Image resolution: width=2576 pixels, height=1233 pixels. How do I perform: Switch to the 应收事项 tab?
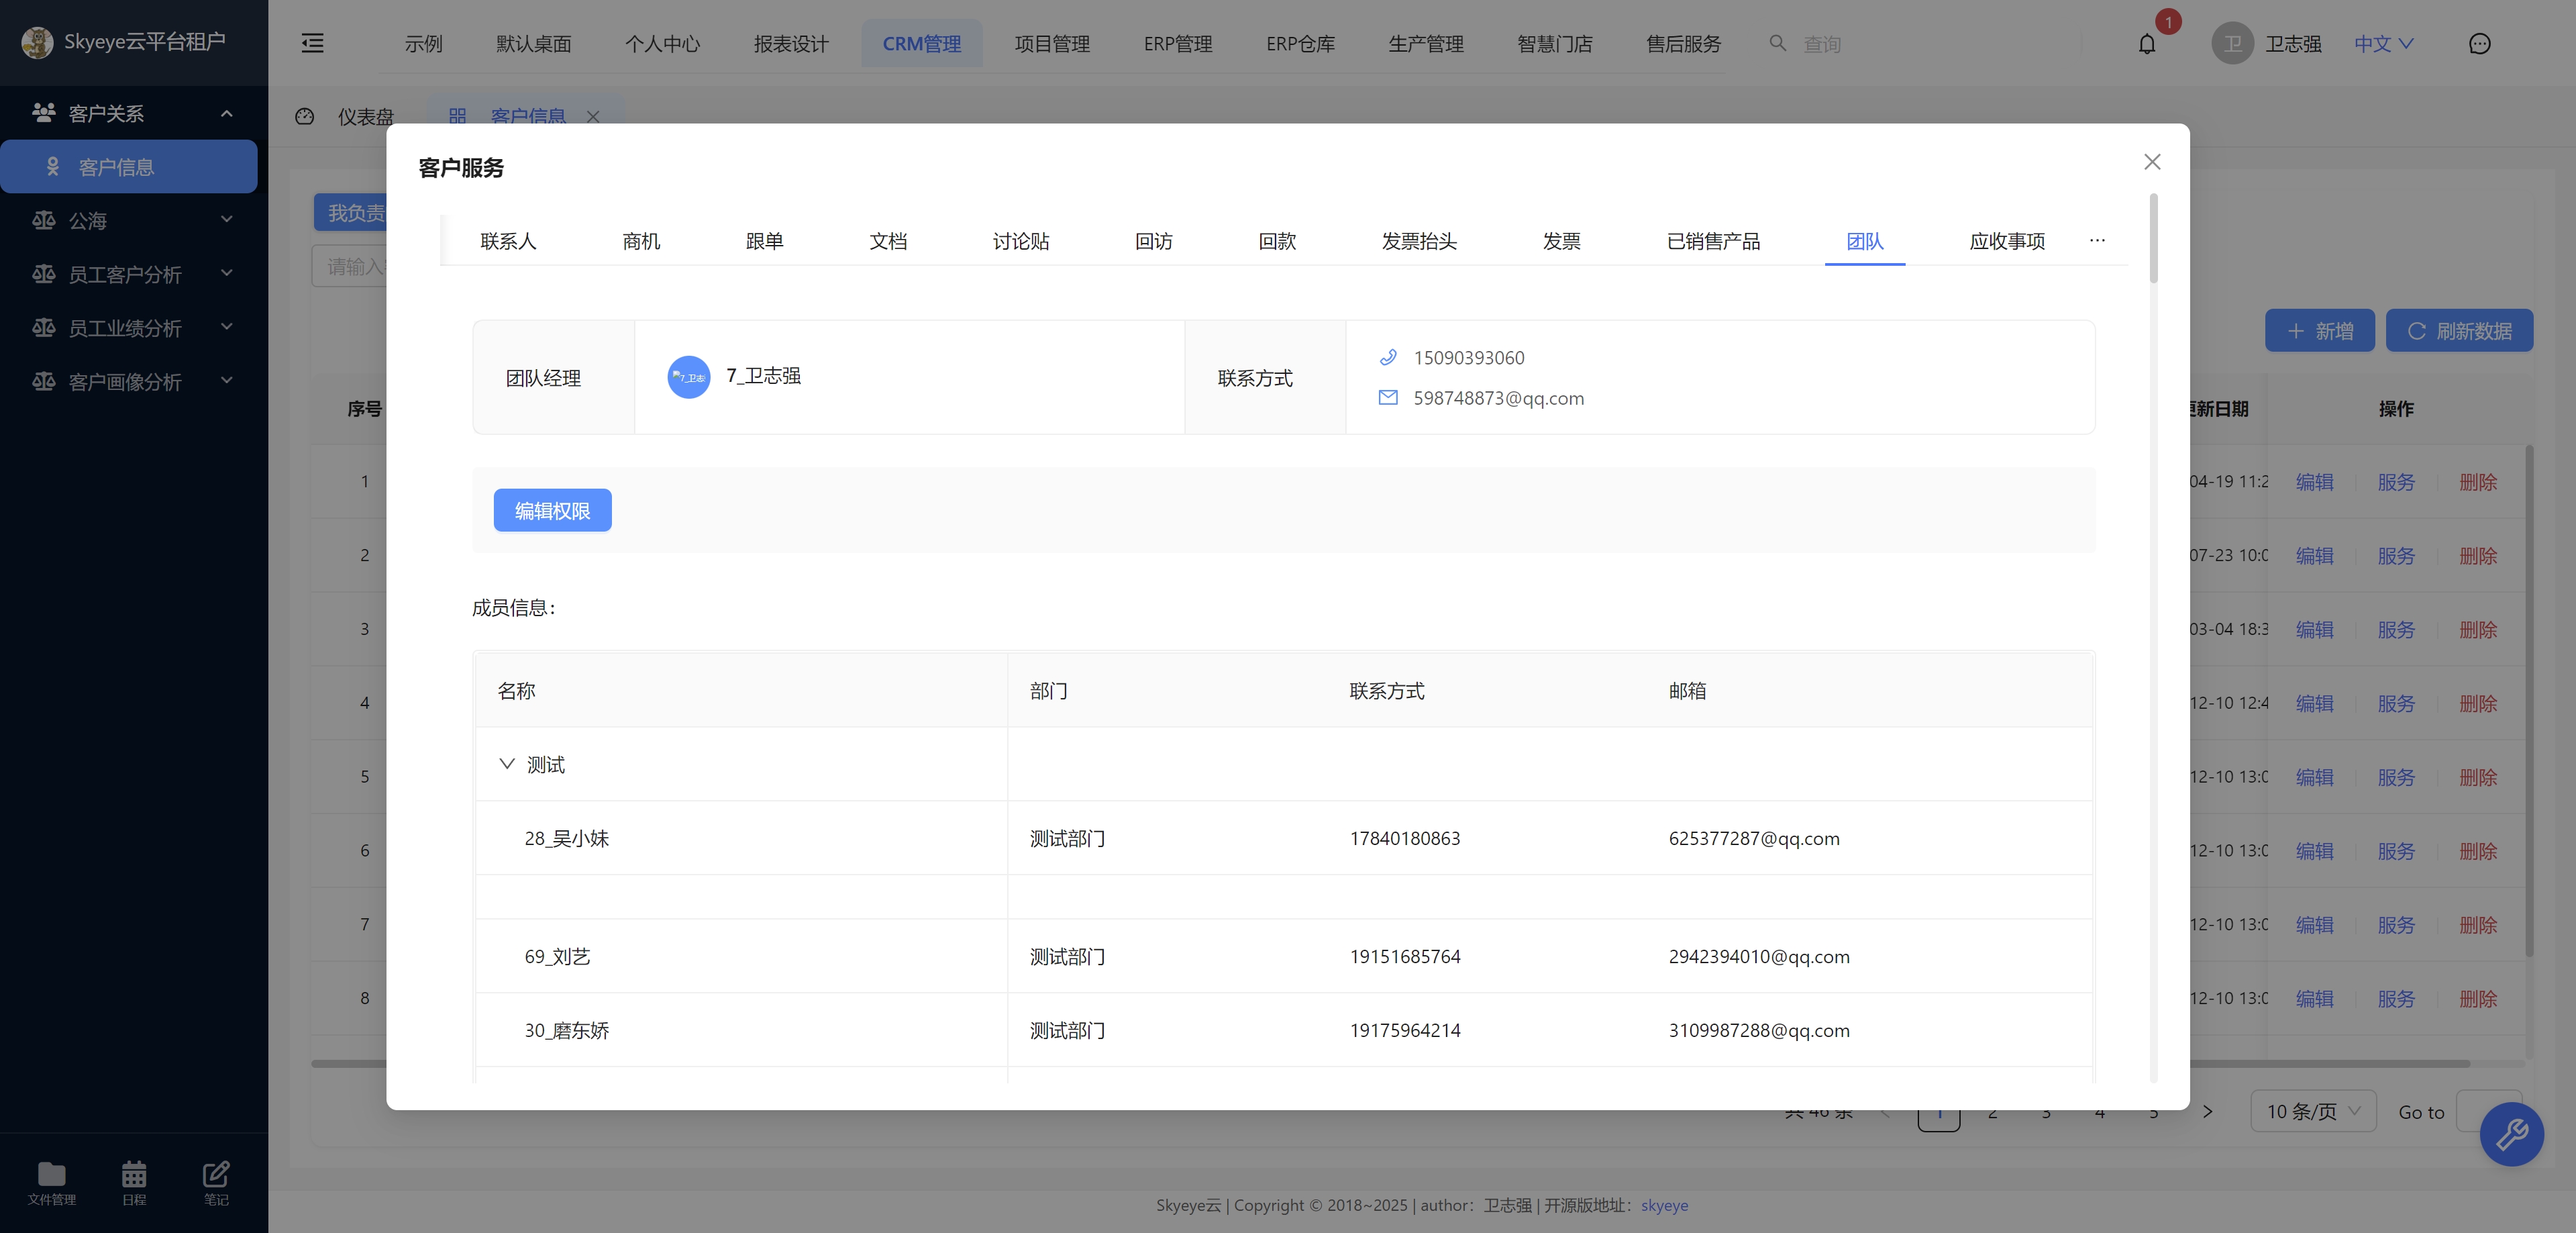[2007, 241]
